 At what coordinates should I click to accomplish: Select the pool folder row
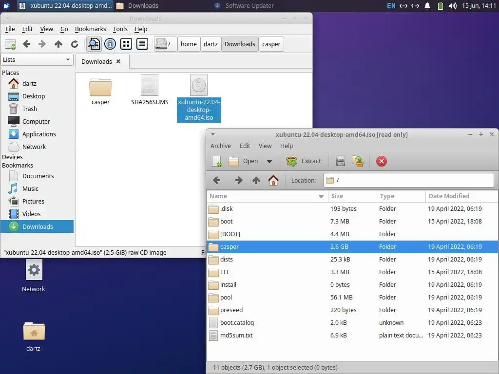[x=352, y=298]
